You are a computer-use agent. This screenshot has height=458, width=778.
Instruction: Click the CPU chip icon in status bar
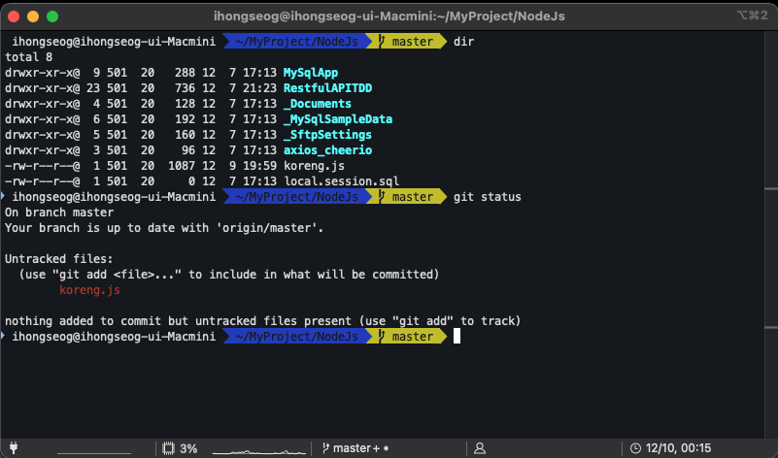[x=169, y=448]
